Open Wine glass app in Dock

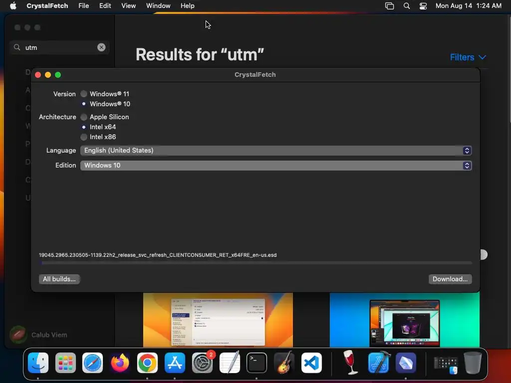pyautogui.click(x=351, y=363)
